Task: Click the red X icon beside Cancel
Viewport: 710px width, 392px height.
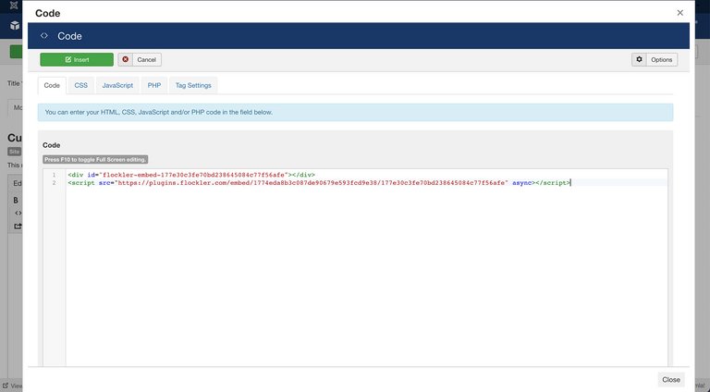Action: coord(126,59)
